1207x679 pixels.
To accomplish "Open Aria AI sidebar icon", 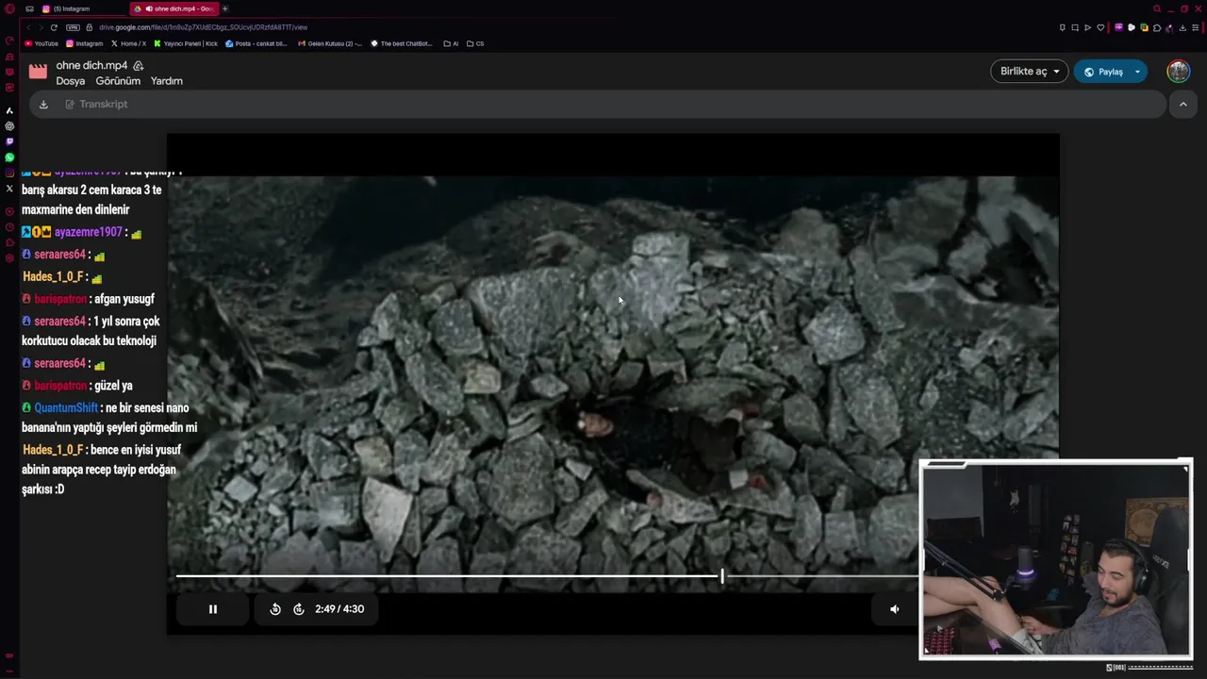I will click(9, 111).
